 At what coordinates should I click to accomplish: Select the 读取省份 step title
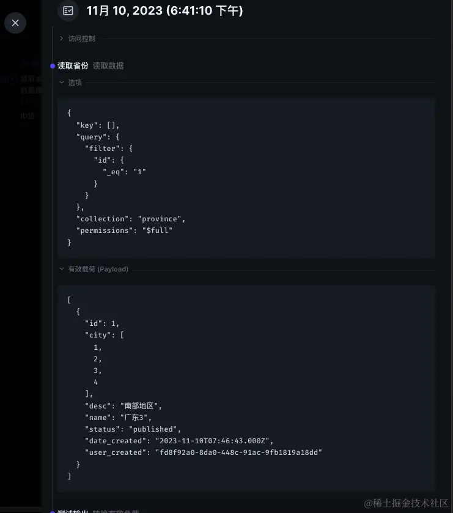click(x=73, y=66)
